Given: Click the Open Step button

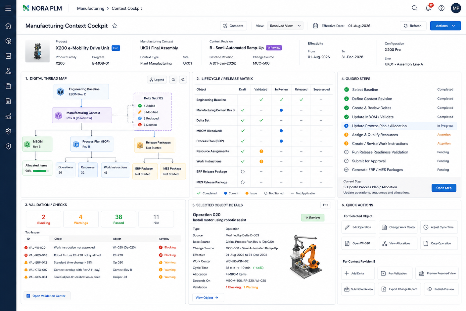Looking at the screenshot, I should [x=444, y=188].
